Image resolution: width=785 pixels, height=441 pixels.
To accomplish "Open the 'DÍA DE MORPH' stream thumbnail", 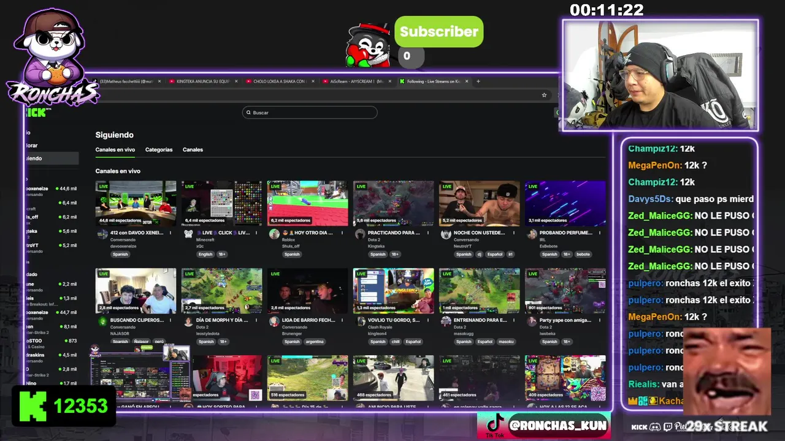I will click(221, 291).
